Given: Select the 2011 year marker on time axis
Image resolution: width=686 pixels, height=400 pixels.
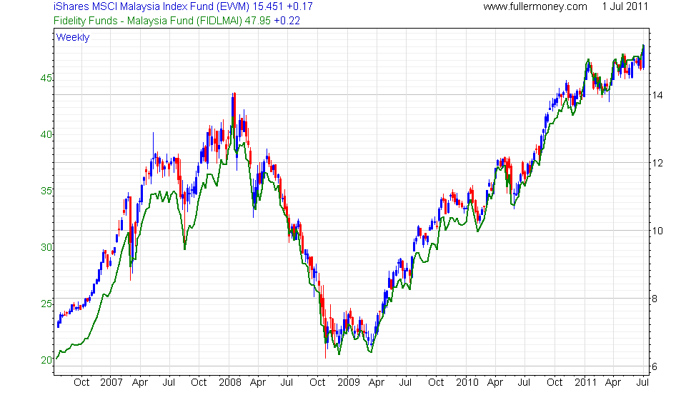Looking at the screenshot, I should click(x=585, y=382).
